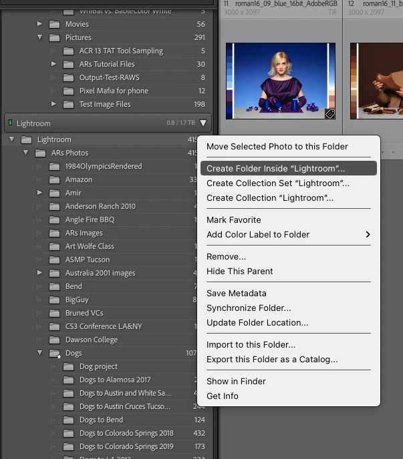Choose Create Folder Inside "Lightroom" menu item

pyautogui.click(x=289, y=168)
